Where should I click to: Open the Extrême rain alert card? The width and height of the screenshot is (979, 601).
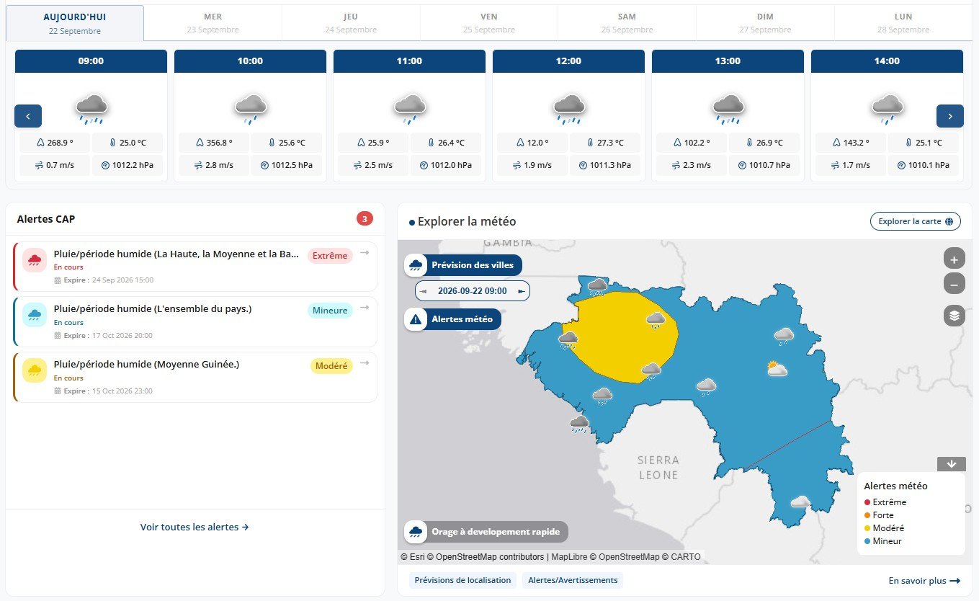(195, 267)
